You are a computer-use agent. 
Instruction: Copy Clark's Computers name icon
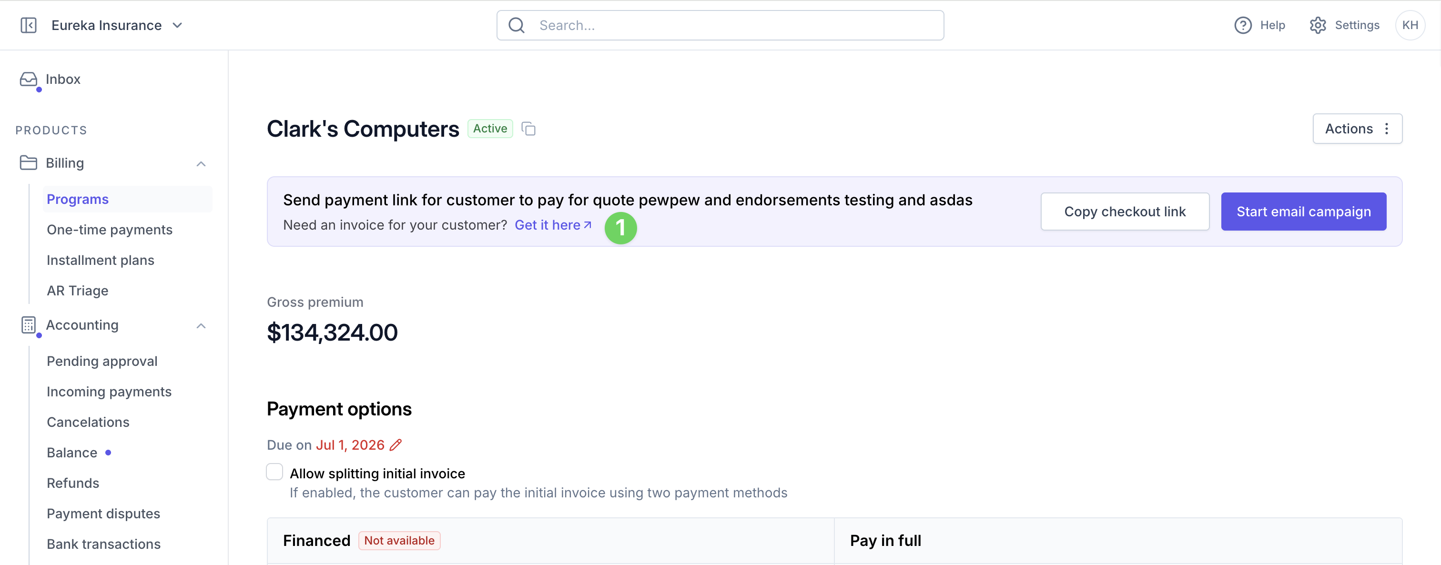coord(528,129)
